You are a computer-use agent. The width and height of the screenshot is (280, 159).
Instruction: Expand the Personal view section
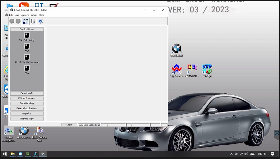27,119
